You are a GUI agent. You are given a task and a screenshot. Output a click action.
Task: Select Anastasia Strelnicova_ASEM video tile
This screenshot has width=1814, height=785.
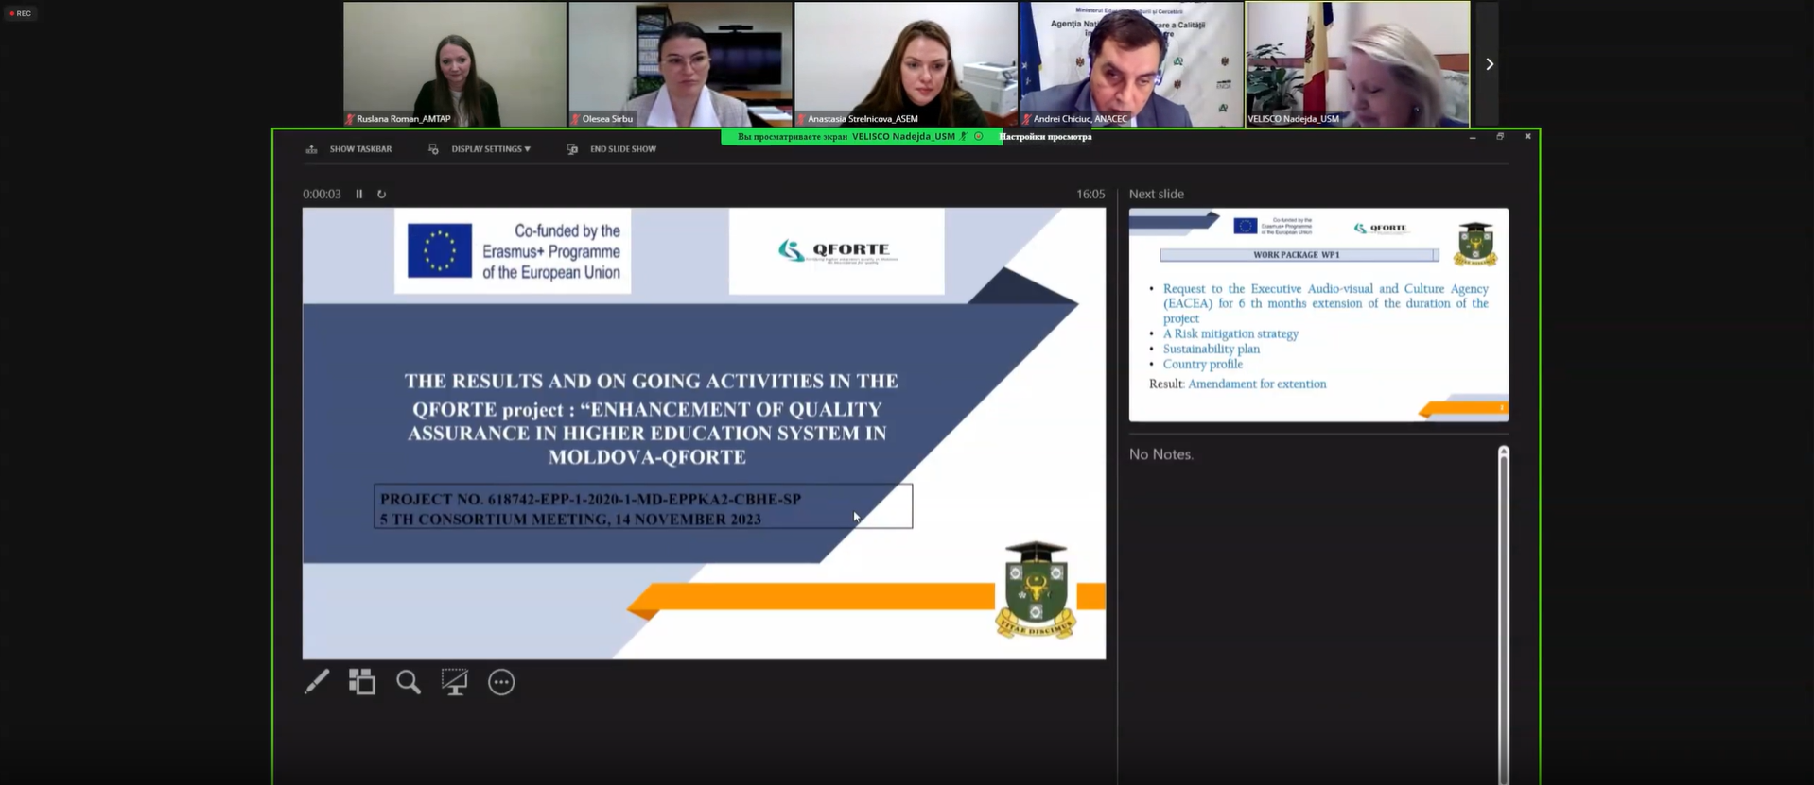[905, 63]
